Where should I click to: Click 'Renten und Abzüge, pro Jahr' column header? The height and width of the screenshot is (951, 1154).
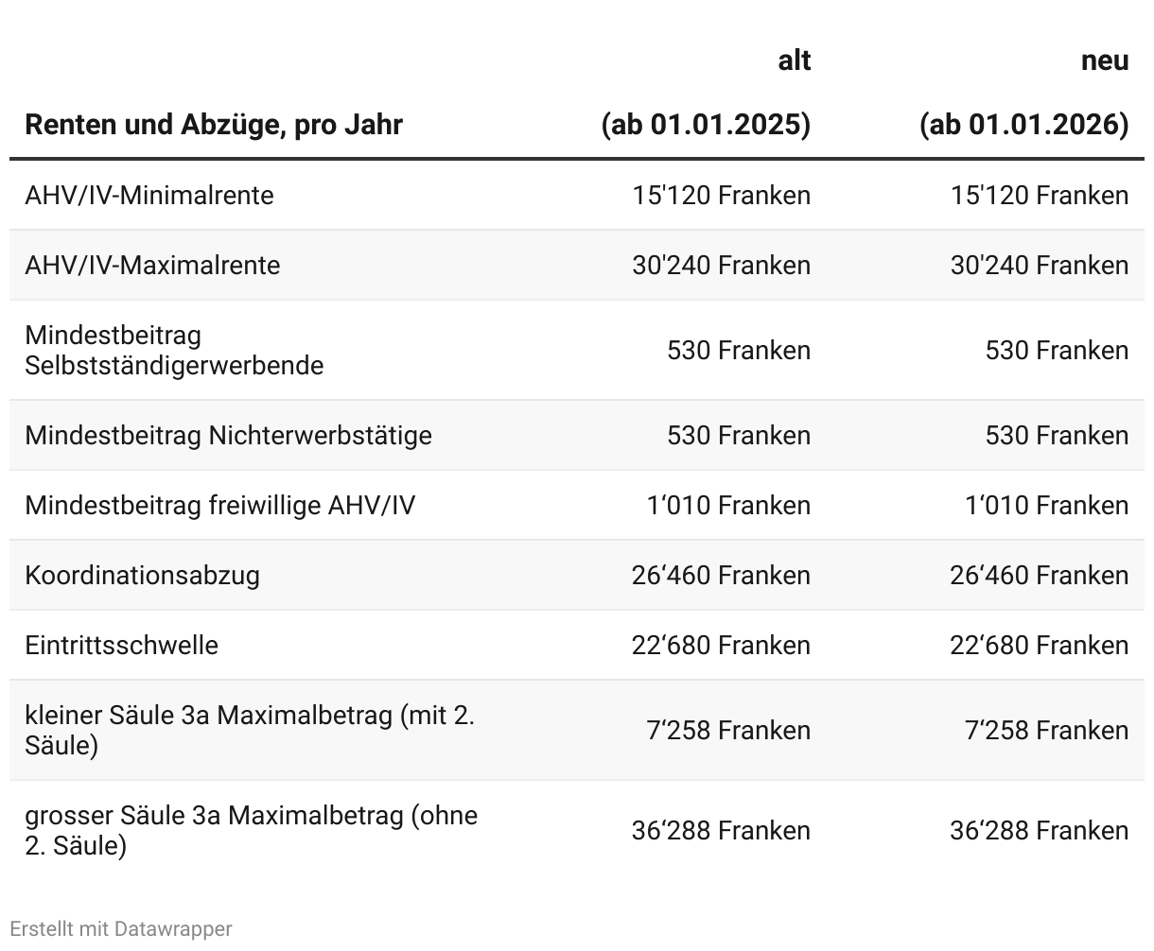214,125
